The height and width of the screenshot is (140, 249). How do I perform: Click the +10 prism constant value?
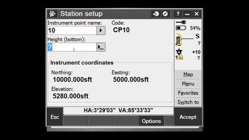point(196,52)
